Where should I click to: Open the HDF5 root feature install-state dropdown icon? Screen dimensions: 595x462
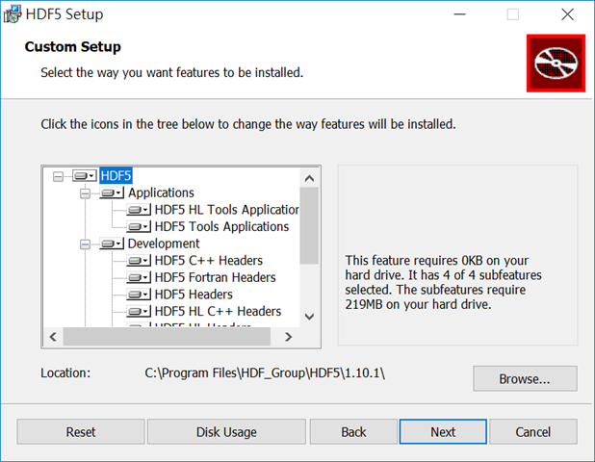point(84,176)
